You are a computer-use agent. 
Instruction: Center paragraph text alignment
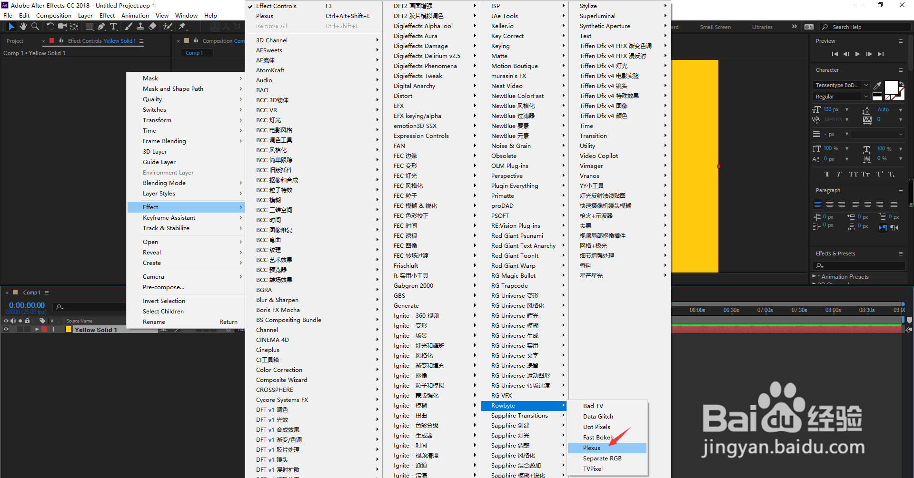[x=830, y=204]
